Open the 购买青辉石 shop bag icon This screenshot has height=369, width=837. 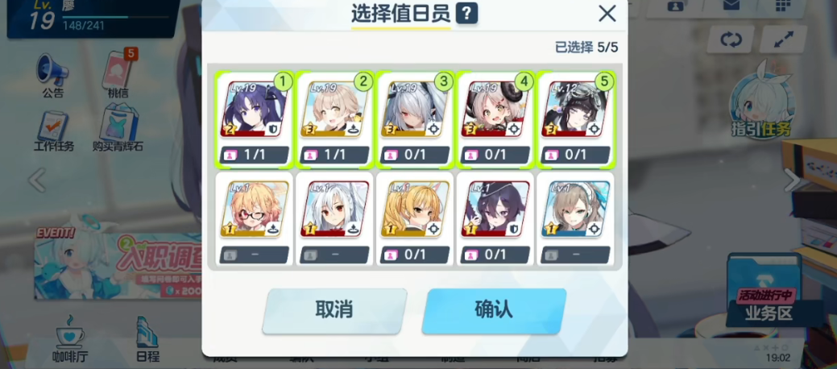pos(118,122)
